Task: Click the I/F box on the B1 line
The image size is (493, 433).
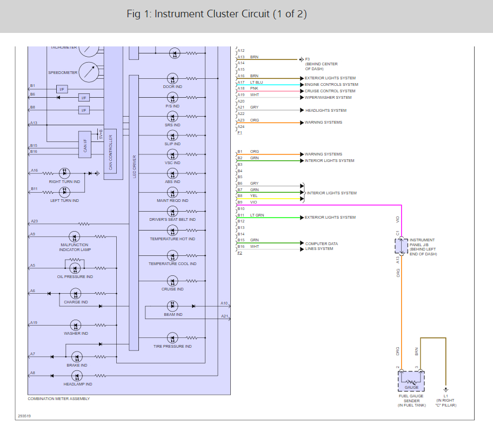Action: 62,89
